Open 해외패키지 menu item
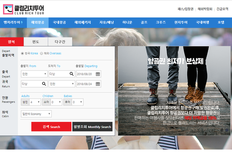Viewport: 232px width, 154px height. point(83,22)
